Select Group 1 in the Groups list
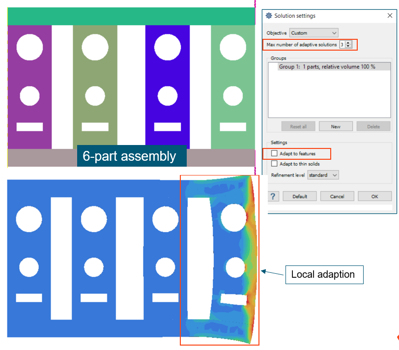Screen dimensions: 399x350 pyautogui.click(x=327, y=67)
